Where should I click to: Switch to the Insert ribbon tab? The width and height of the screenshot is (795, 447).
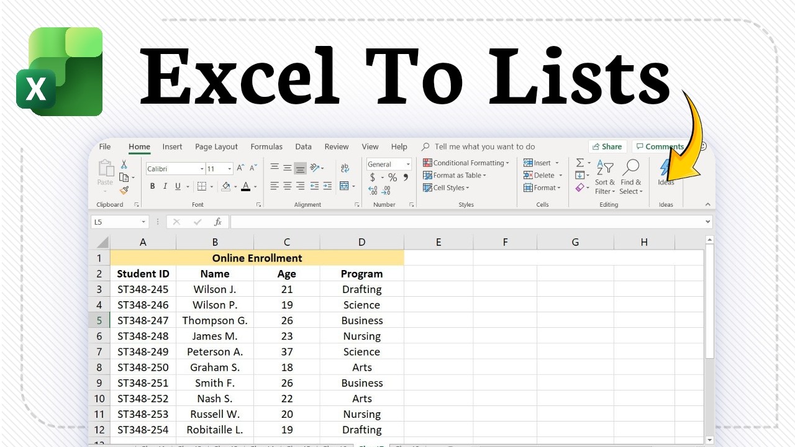pyautogui.click(x=172, y=147)
